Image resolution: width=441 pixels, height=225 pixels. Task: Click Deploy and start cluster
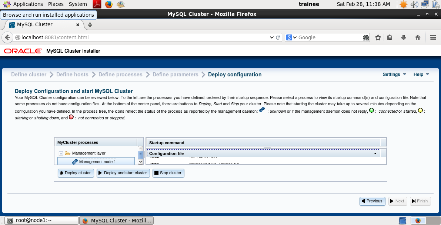click(123, 173)
